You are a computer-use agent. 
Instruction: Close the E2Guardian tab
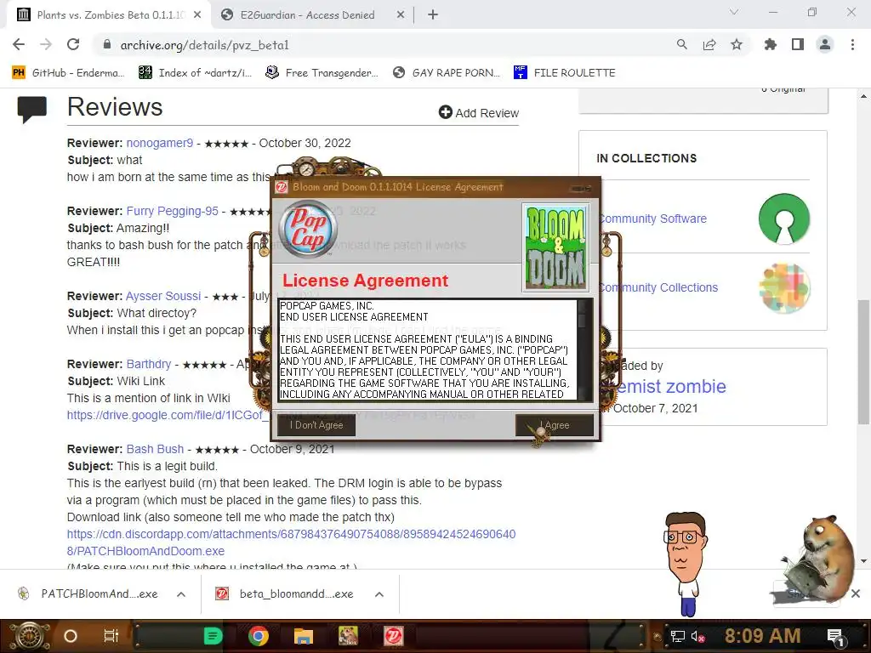click(x=401, y=15)
